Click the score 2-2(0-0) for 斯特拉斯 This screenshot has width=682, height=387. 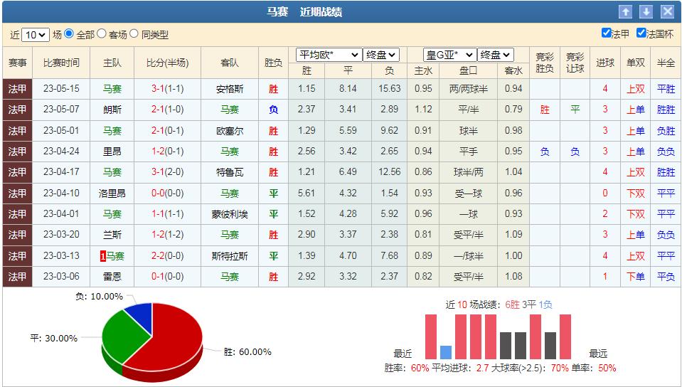(x=167, y=255)
